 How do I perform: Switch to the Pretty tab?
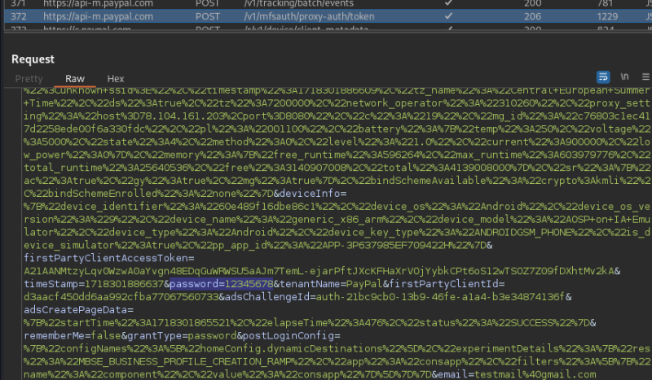(x=29, y=78)
